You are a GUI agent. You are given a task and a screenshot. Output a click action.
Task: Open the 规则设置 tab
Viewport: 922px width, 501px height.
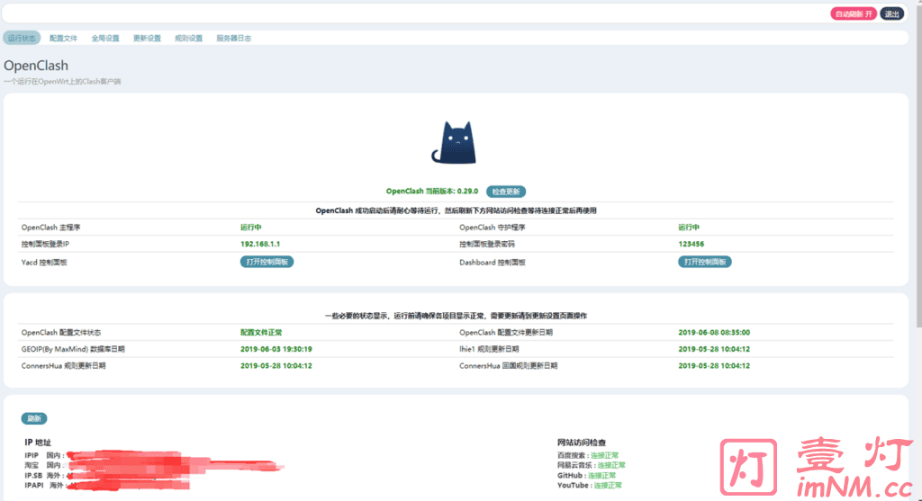188,39
